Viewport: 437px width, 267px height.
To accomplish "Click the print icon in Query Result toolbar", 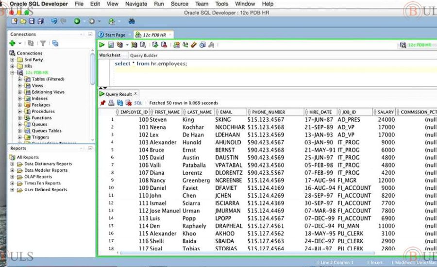I will [x=111, y=103].
